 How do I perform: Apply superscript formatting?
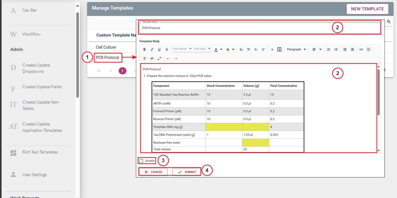coord(263,50)
